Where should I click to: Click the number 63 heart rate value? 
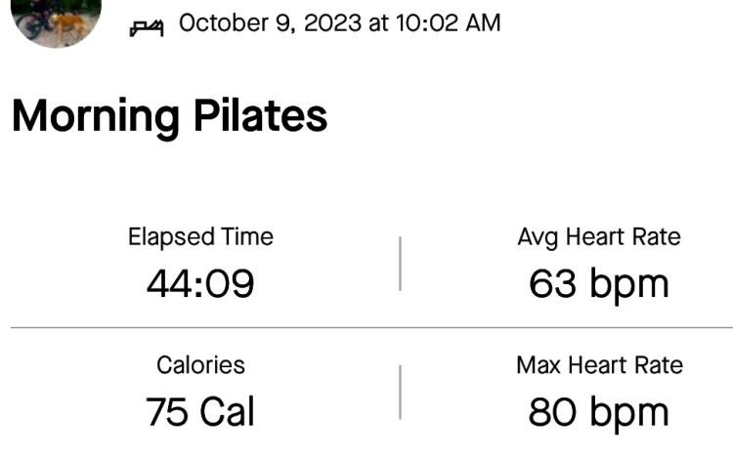click(x=551, y=284)
